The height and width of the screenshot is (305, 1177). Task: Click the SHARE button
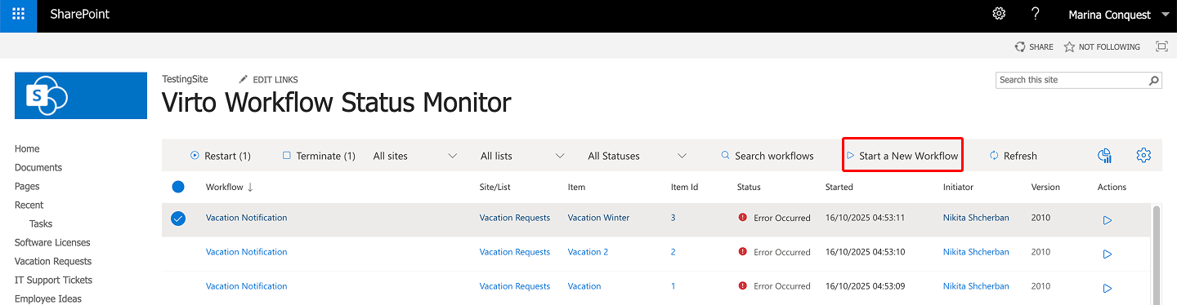1034,47
